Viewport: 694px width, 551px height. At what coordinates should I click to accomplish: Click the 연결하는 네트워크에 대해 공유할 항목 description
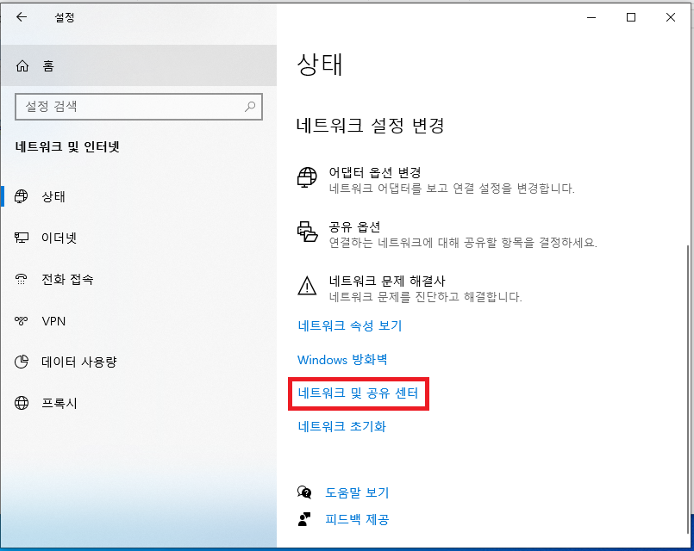click(463, 243)
